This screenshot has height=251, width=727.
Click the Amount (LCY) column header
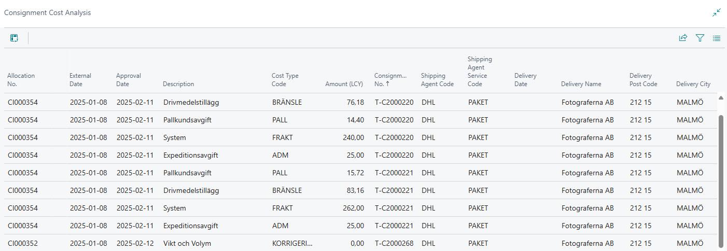[344, 84]
